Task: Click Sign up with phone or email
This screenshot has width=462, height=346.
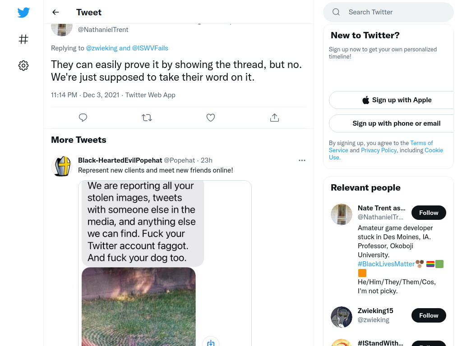Action: click(395, 123)
